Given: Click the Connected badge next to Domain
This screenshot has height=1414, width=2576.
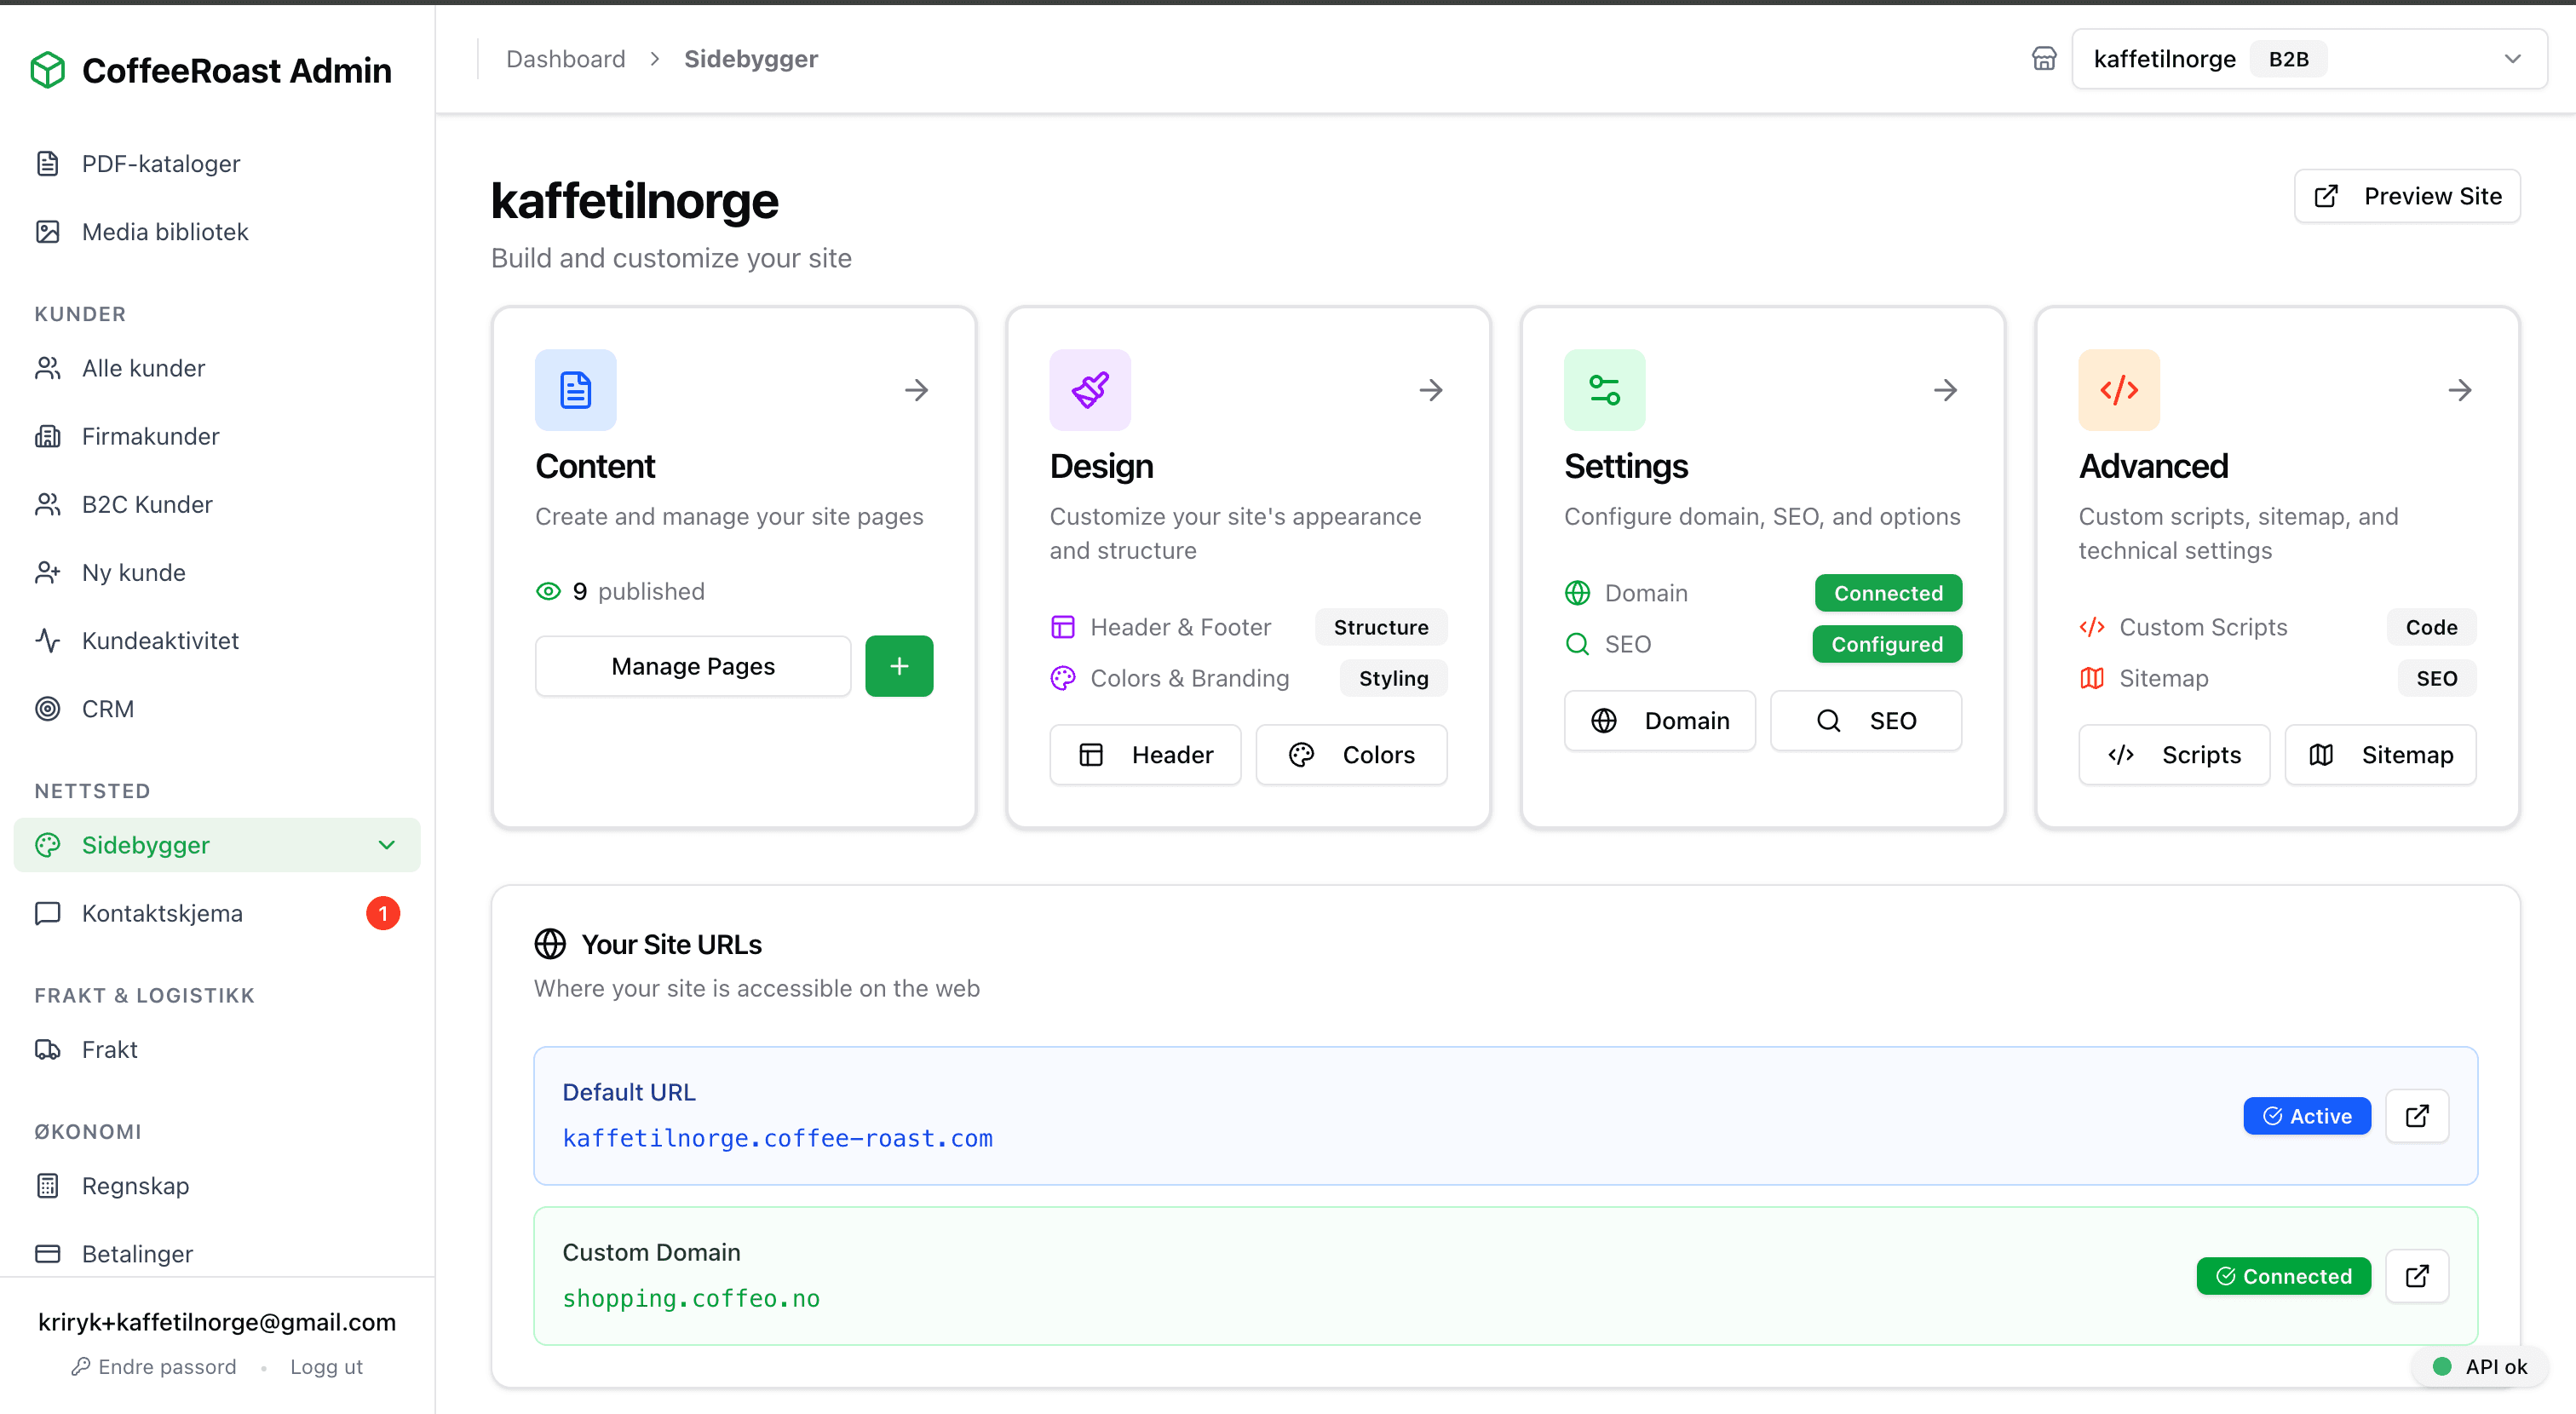Looking at the screenshot, I should [1886, 592].
